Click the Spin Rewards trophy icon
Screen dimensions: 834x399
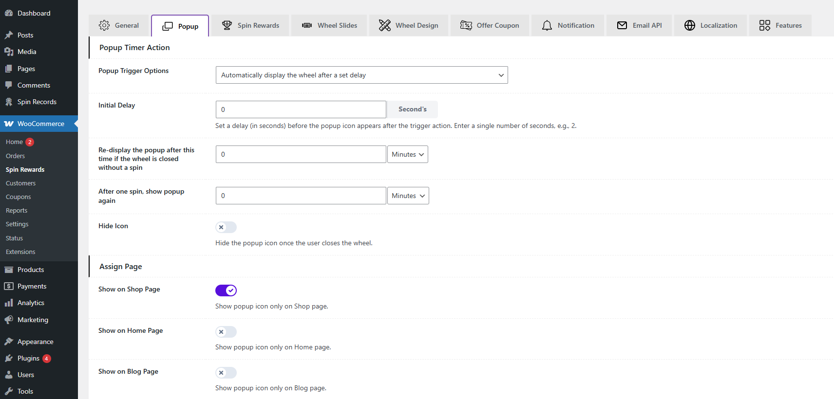(x=227, y=25)
